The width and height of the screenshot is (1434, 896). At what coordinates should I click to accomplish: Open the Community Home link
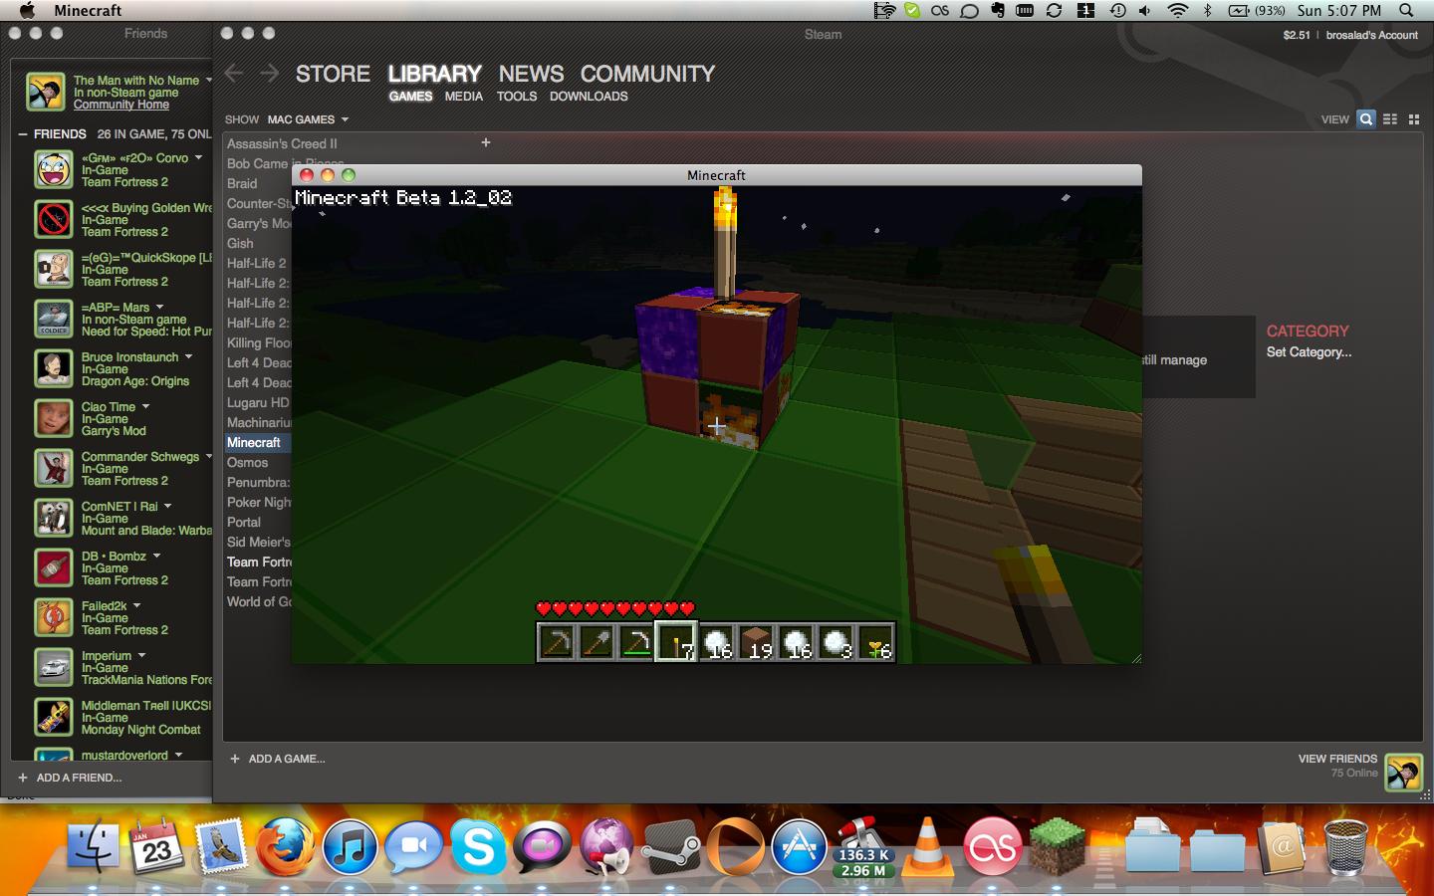[x=121, y=105]
